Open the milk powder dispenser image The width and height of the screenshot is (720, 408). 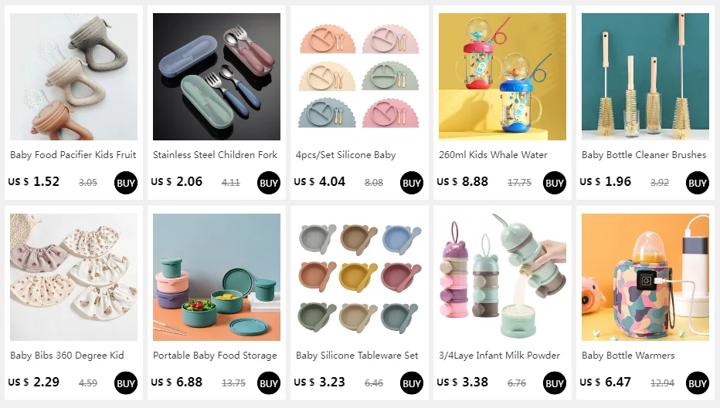tap(502, 277)
